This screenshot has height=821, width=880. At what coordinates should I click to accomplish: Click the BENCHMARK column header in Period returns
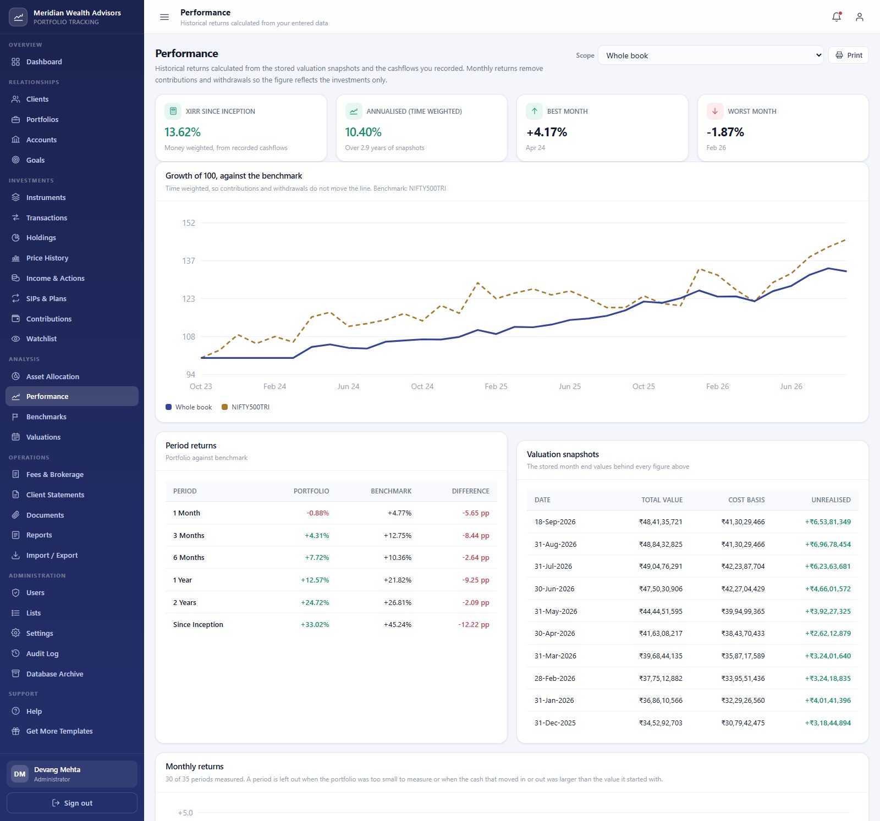tap(391, 491)
